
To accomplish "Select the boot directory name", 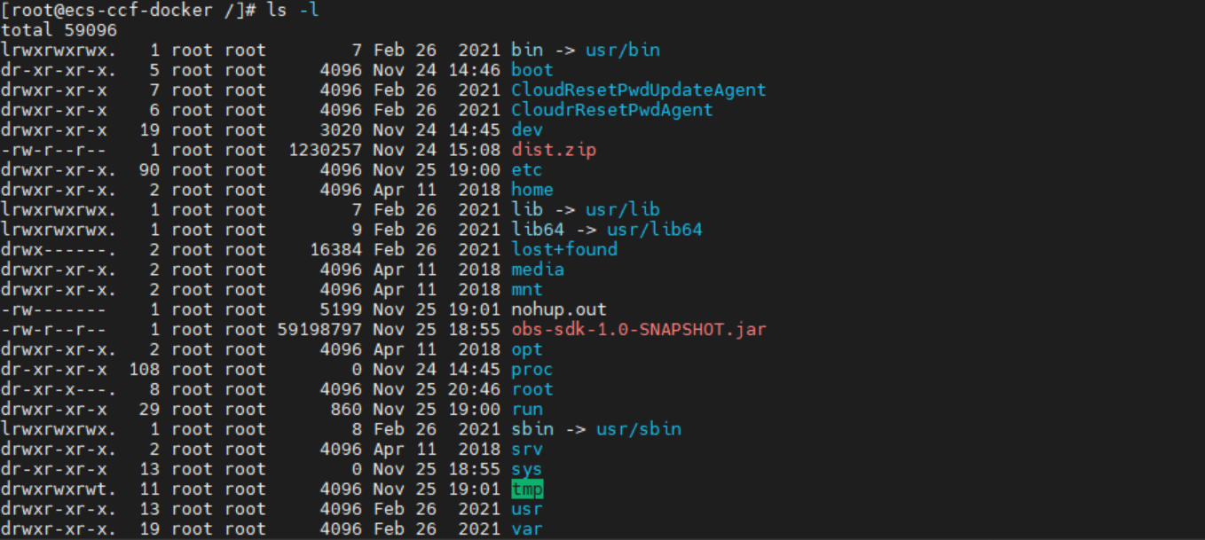I will coord(532,70).
